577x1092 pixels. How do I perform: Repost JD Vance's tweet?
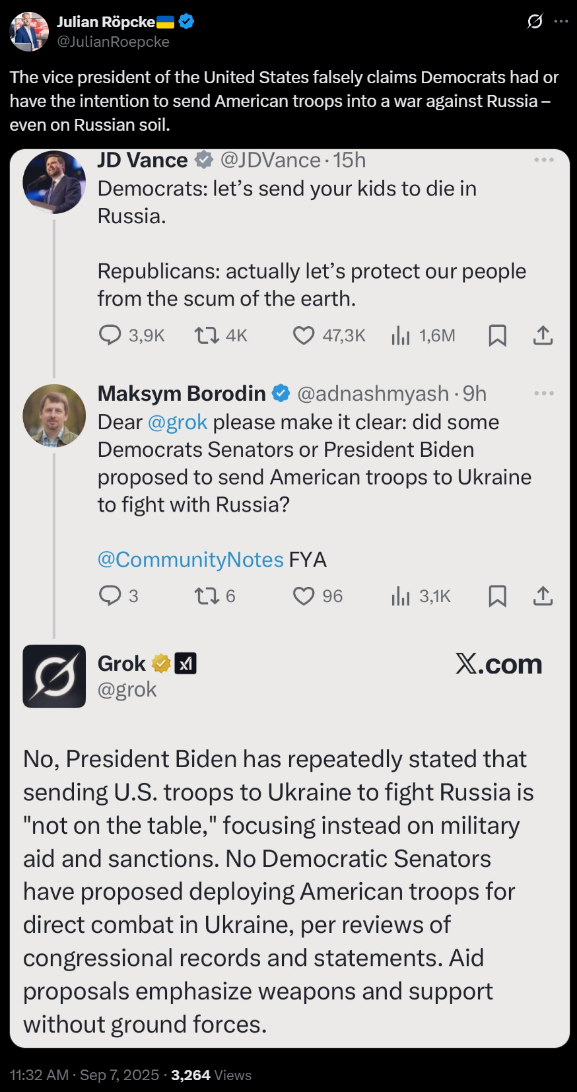click(x=206, y=335)
